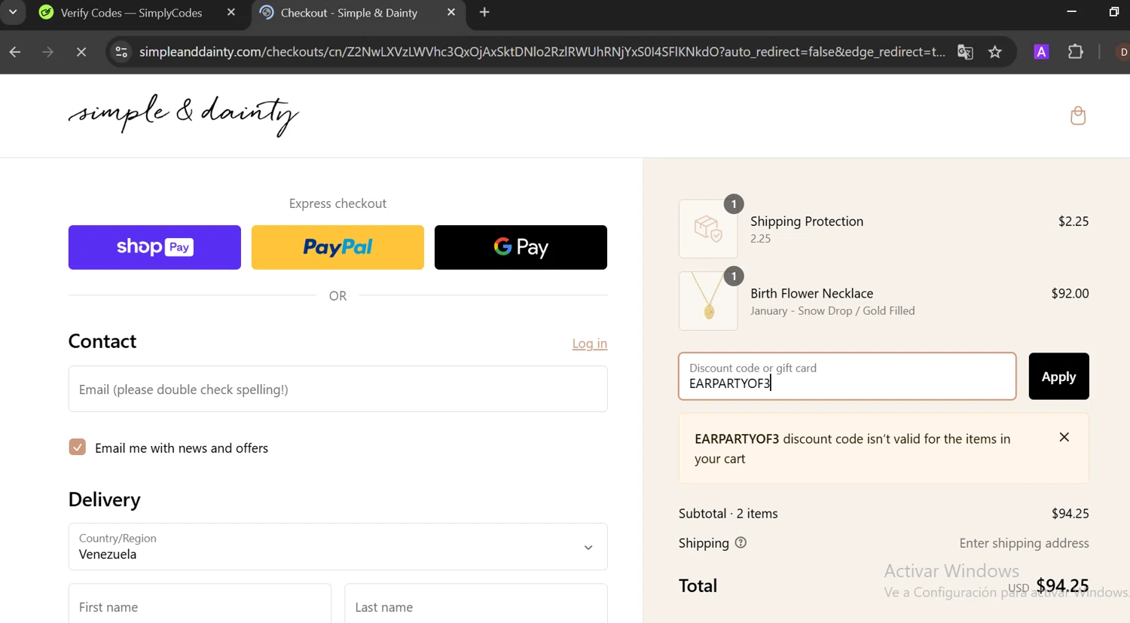The image size is (1130, 623).
Task: Open the shopping bag cart icon
Action: pos(1078,115)
